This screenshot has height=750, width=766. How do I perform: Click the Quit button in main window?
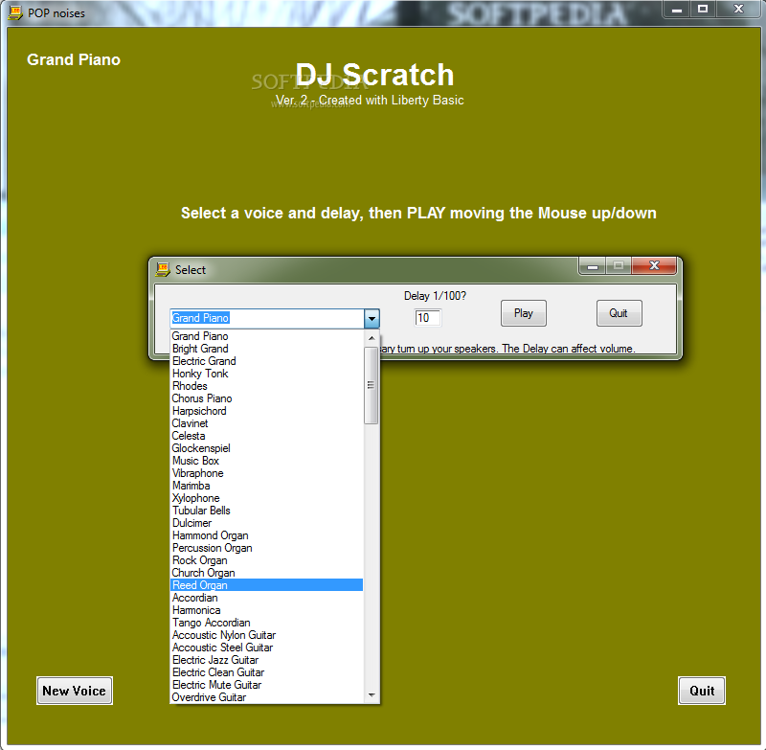(702, 691)
